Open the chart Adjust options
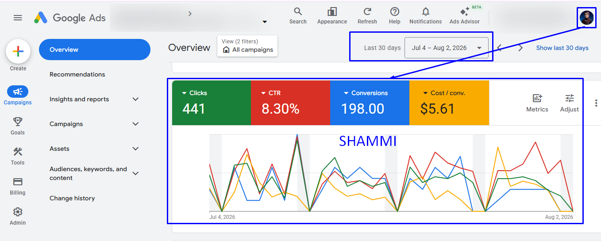Viewport: 601px width, 241px height. (570, 103)
